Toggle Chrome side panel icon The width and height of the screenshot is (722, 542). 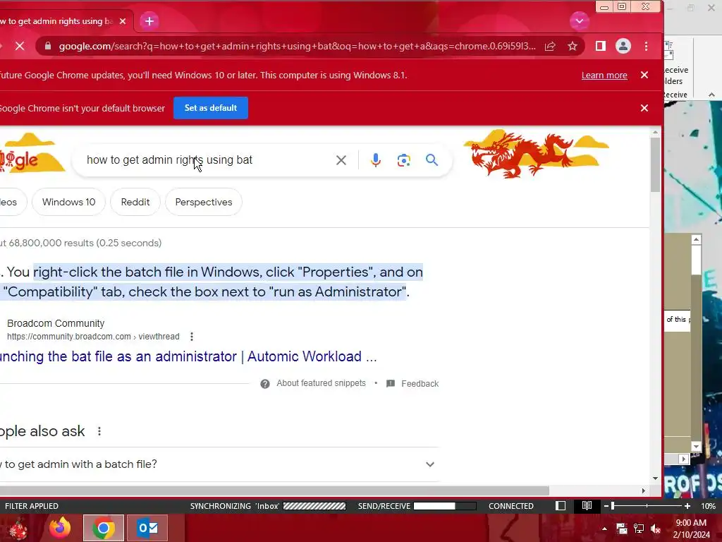tap(601, 46)
